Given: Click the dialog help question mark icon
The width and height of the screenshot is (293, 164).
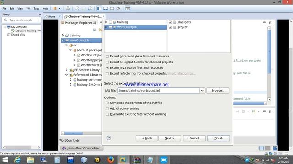Looking at the screenshot, I should (x=109, y=138).
